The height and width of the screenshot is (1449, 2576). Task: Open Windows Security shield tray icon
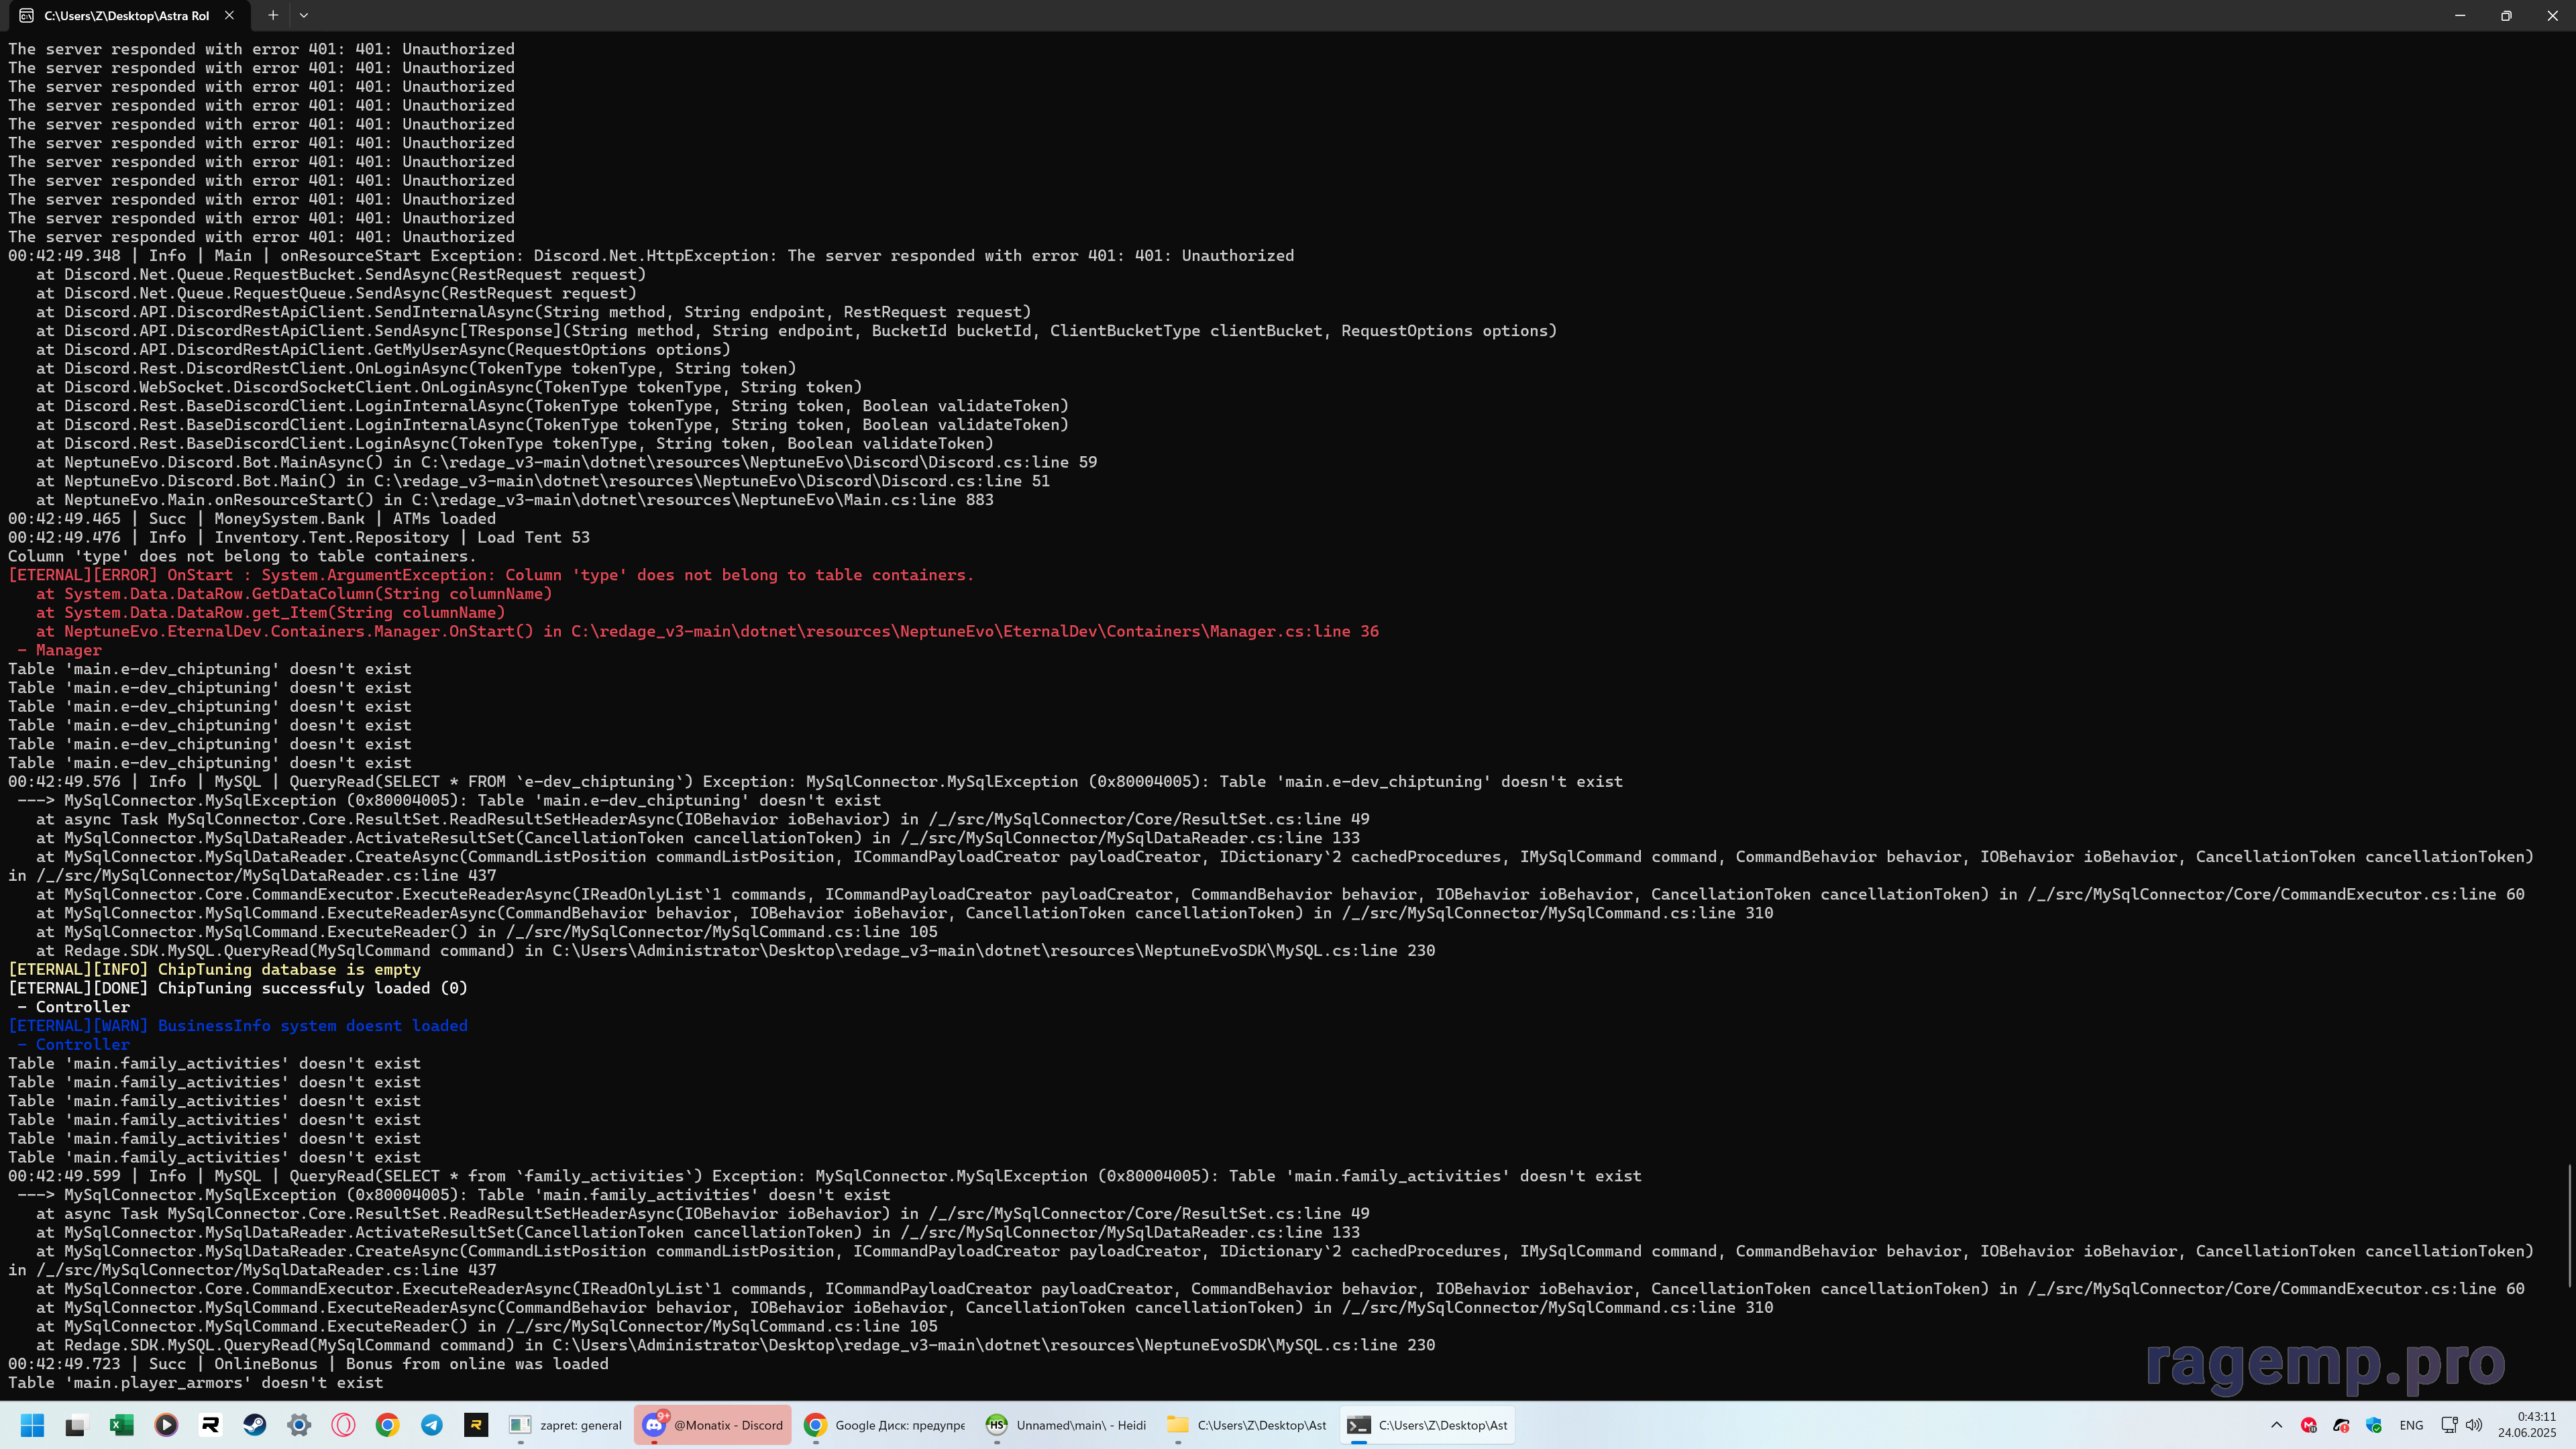tap(2374, 1425)
